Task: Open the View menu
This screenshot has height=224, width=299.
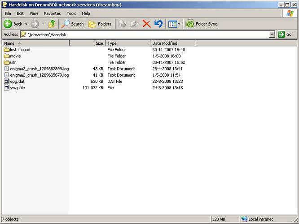Action: click(34, 13)
